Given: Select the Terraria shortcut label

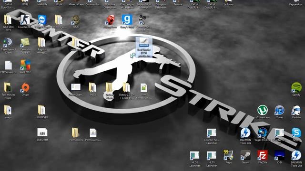Looking at the screenshot, I should click(178, 4).
